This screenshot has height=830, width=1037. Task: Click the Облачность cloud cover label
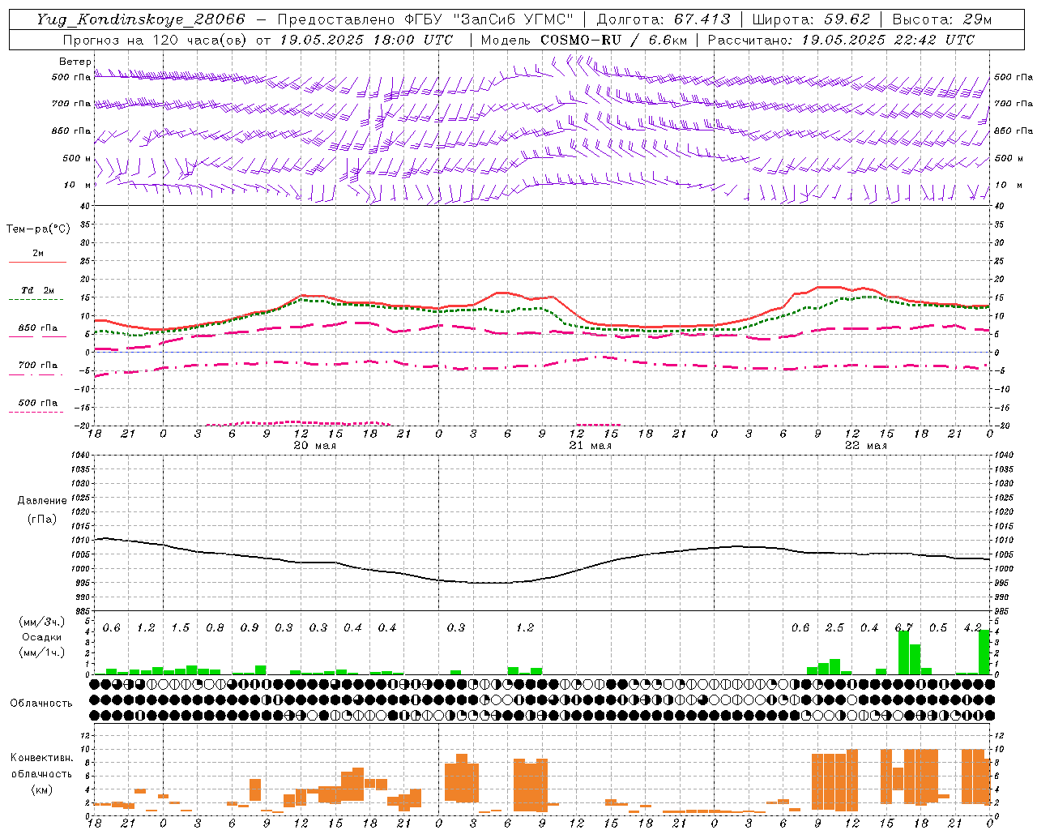tap(41, 704)
